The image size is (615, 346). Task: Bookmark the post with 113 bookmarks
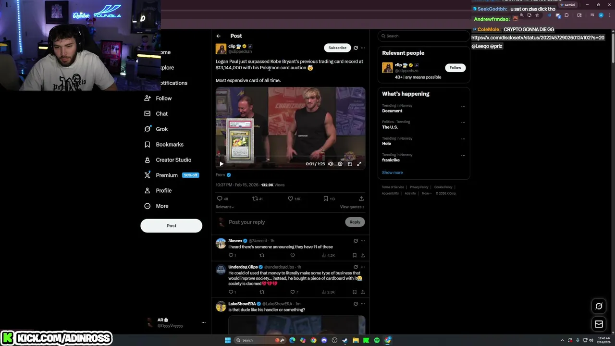326,198
